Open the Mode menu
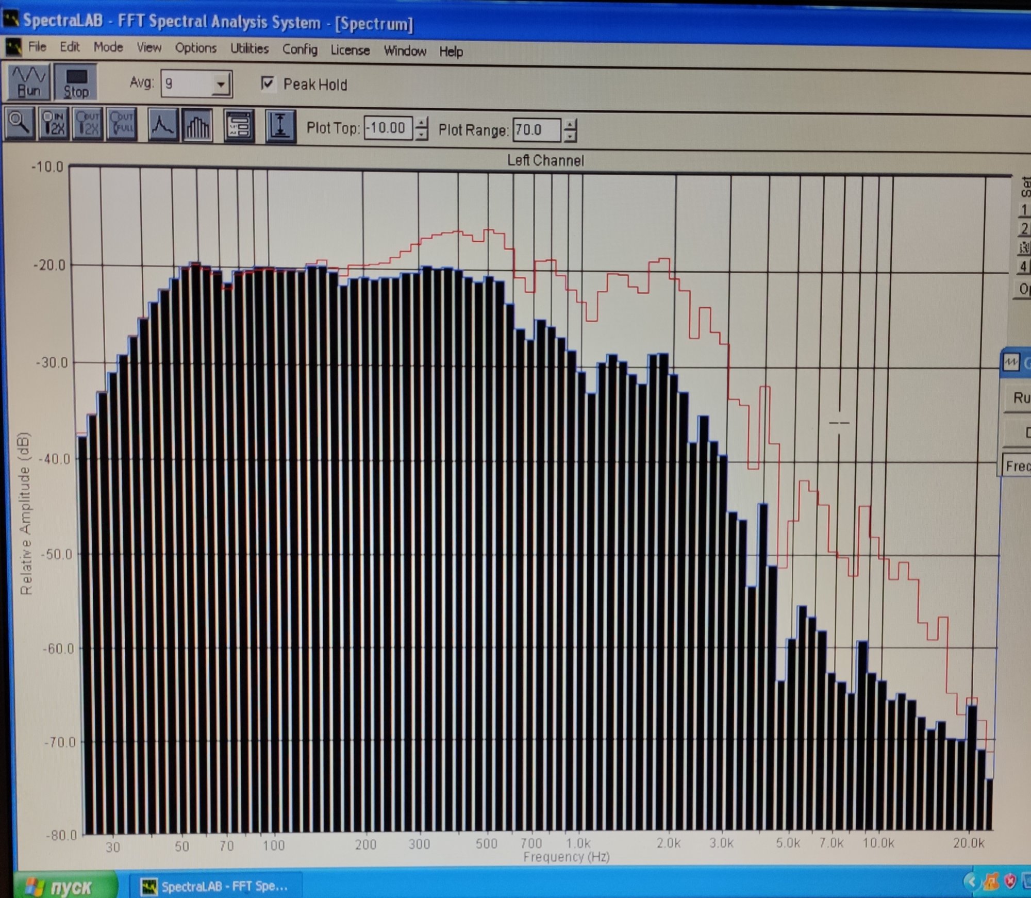Viewport: 1031px width, 898px height. point(108,47)
